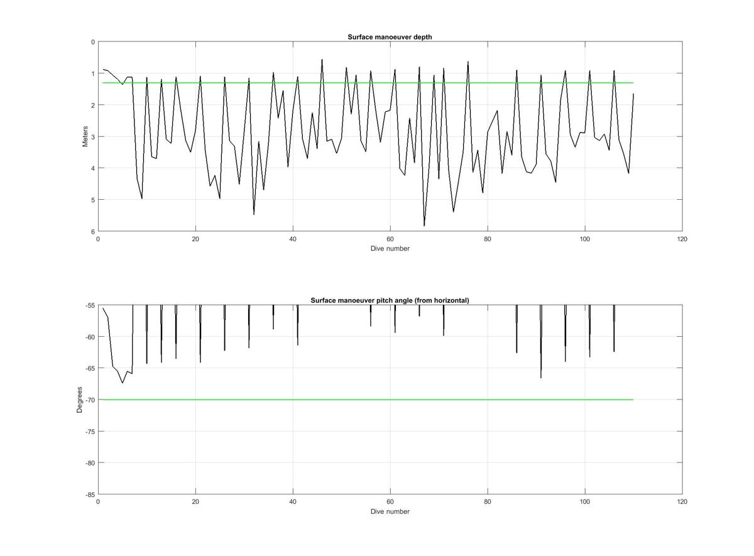
Task: Select the "Surface manoeuver pitch angle (from horizontal)" title
Action: pos(390,300)
